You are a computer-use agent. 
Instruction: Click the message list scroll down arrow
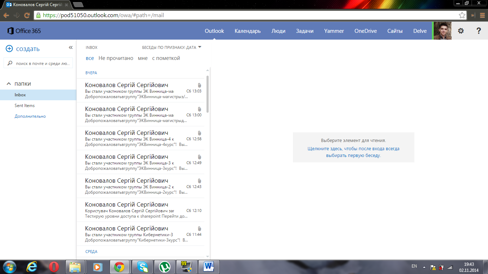pyautogui.click(x=208, y=256)
